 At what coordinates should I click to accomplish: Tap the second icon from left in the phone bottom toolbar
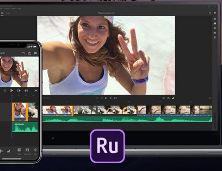pos(9,151)
